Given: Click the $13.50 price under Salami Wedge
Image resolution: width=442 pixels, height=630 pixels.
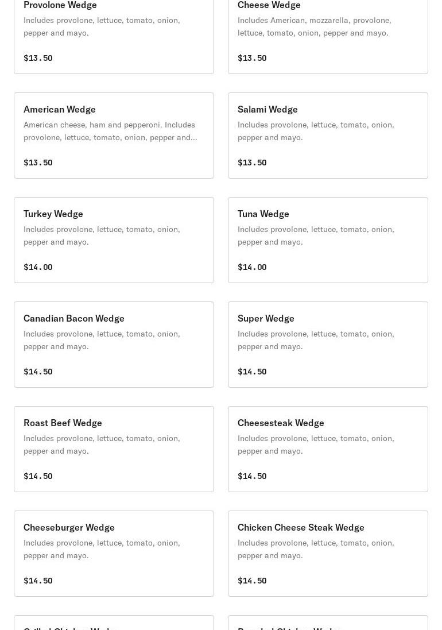Looking at the screenshot, I should click(252, 163).
